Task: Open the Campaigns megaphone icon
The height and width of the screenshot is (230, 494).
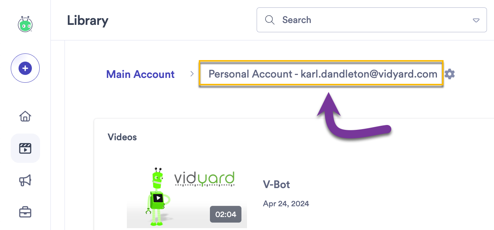Action: (x=25, y=180)
